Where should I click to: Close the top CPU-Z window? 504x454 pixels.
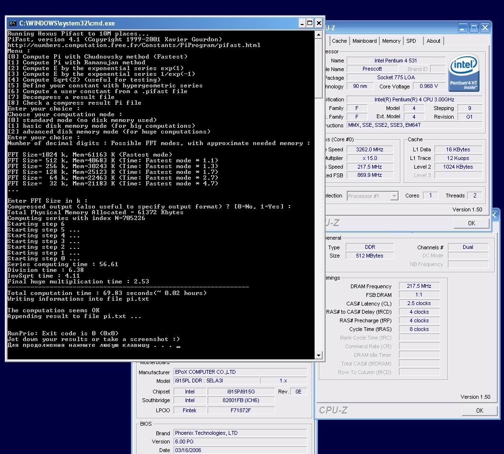click(x=485, y=28)
